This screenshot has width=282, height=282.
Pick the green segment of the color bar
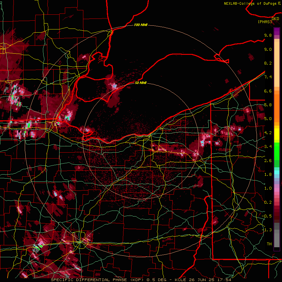pyautogui.click(x=277, y=151)
